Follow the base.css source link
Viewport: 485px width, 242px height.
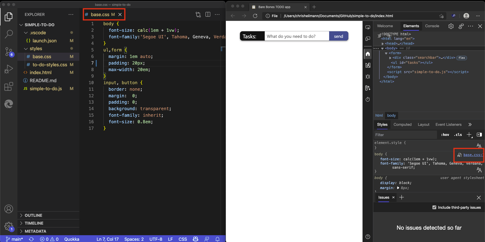tap(473, 155)
